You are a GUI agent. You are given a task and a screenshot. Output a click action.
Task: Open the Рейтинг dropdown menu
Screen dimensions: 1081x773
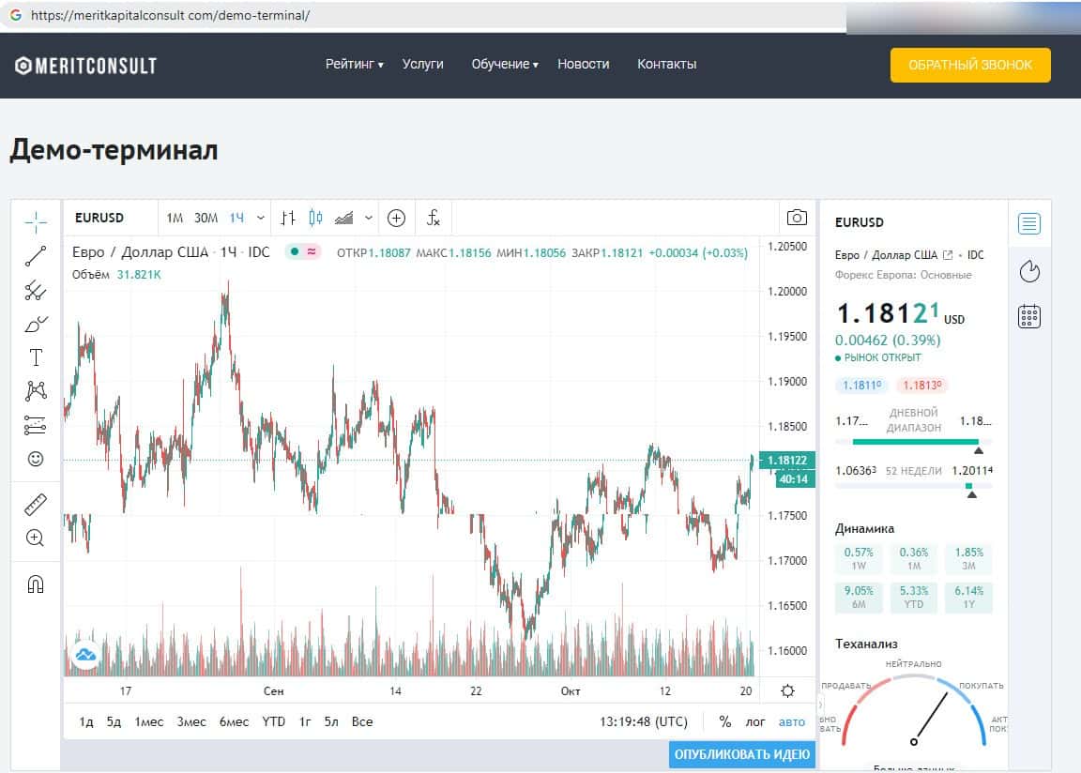(354, 65)
